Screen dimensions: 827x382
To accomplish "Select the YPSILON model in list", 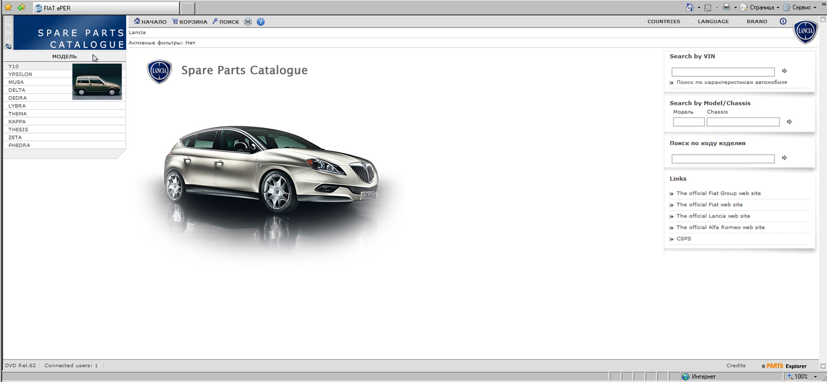I will [20, 74].
